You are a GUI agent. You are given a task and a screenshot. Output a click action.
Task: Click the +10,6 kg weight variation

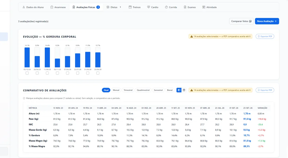tap(262, 119)
